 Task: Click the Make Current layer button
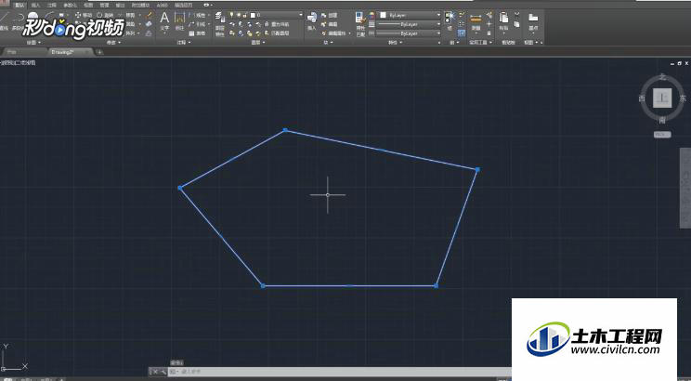(278, 24)
